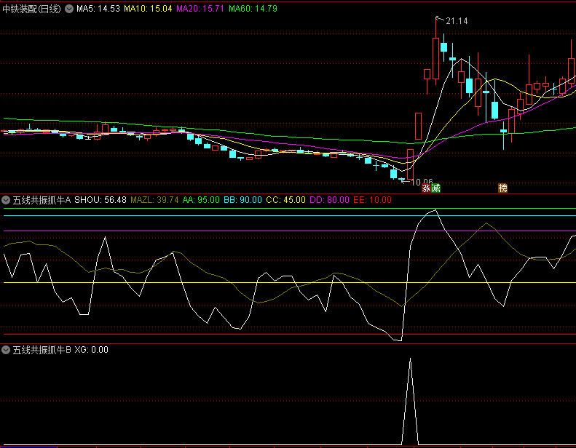This screenshot has width=576, height=448.
Task: Click the 五线共振抓牛A indicator name
Action: click(x=42, y=199)
